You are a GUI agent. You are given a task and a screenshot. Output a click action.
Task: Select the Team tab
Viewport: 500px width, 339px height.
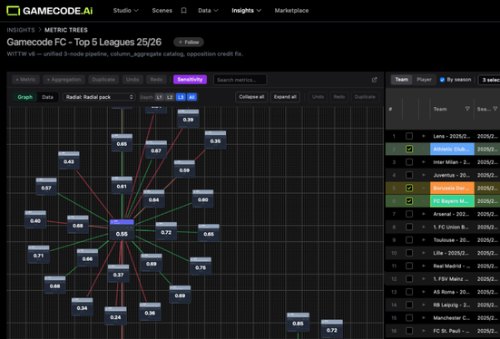pyautogui.click(x=401, y=80)
